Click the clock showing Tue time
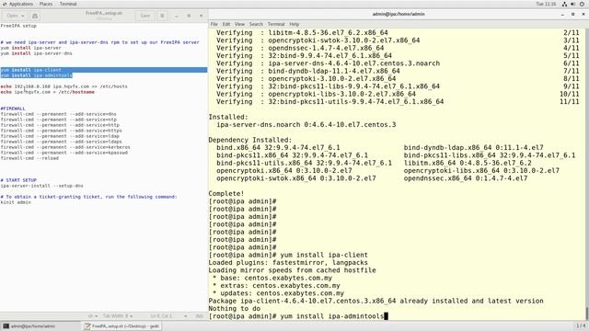Image resolution: width=589 pixels, height=331 pixels. click(546, 4)
